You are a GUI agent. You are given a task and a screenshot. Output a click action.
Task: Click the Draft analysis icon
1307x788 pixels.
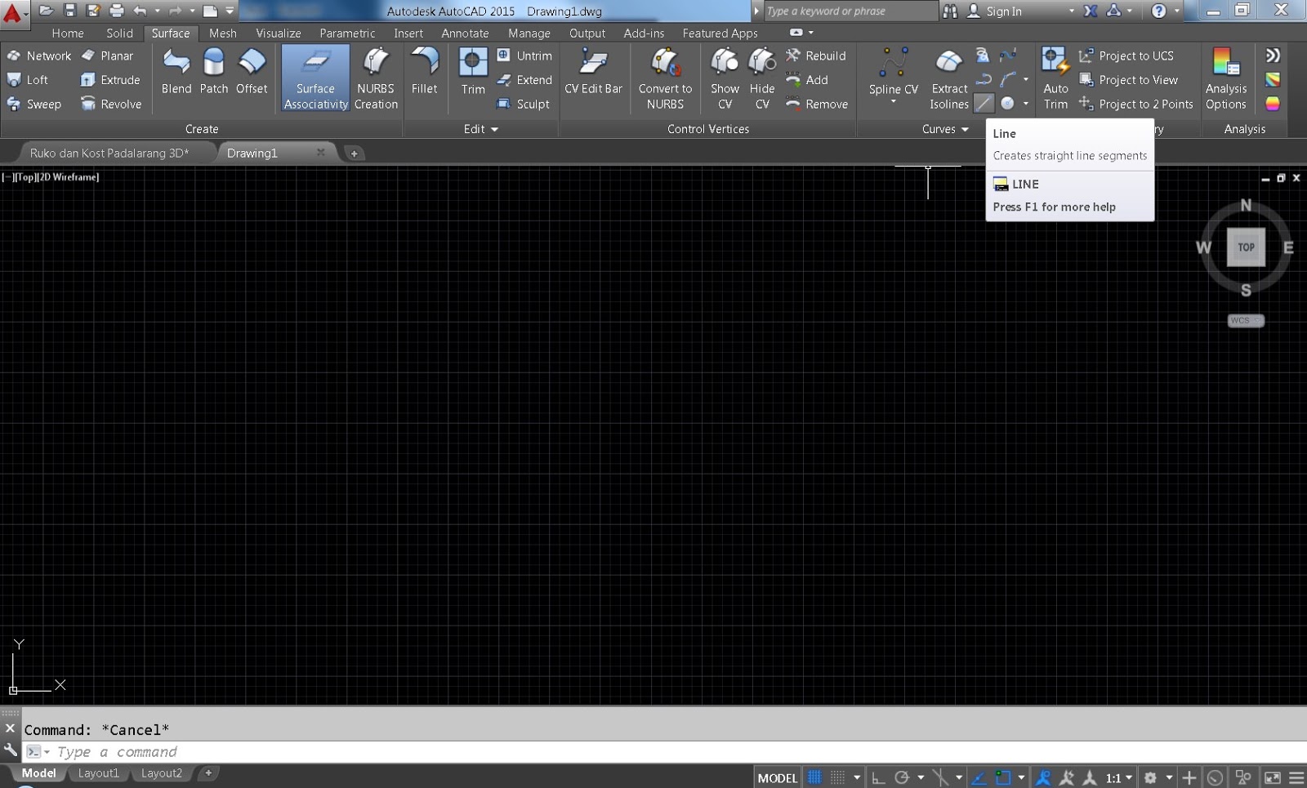(x=1273, y=104)
